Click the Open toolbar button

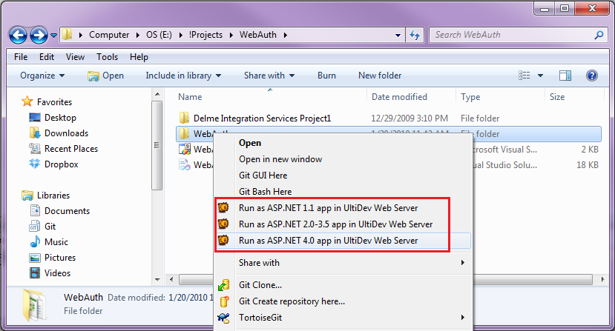105,76
